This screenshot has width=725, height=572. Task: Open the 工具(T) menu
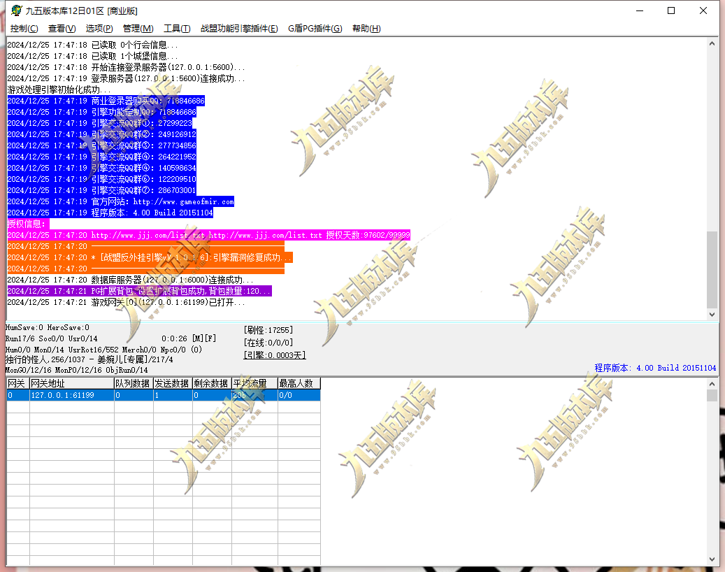point(177,29)
